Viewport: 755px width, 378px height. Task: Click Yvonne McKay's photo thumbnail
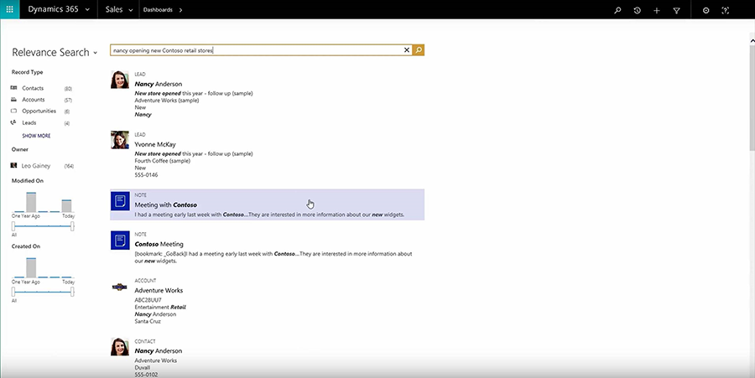coord(120,140)
